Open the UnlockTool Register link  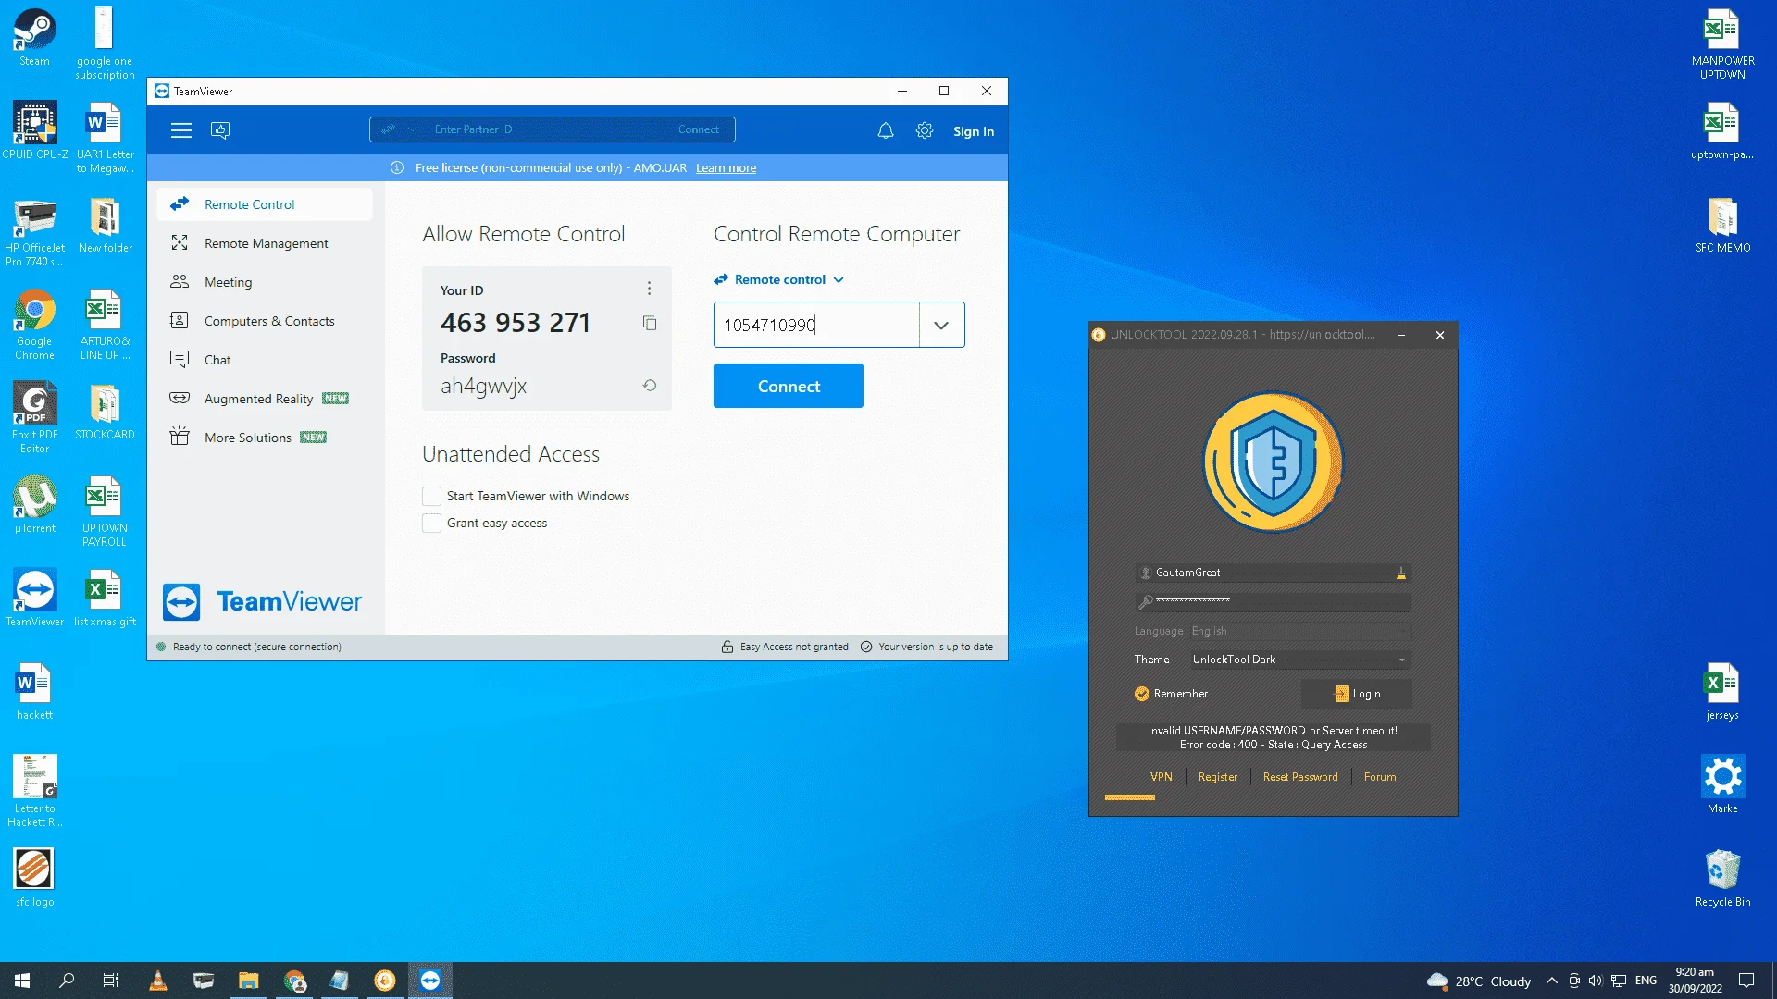(x=1217, y=777)
